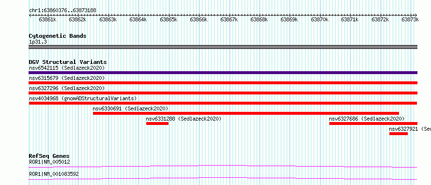The image size is (431, 185).
Task: Click the nsv6331288 (Sedlazeck2020) label
Action: pyautogui.click(x=184, y=119)
